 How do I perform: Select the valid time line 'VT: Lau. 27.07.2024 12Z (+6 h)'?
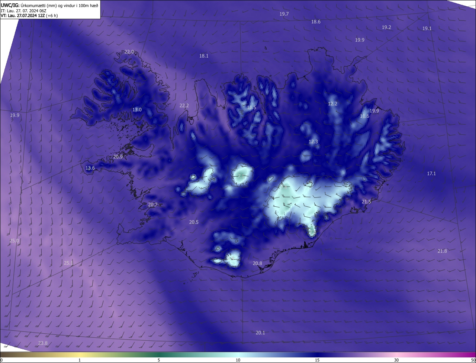tap(29, 16)
